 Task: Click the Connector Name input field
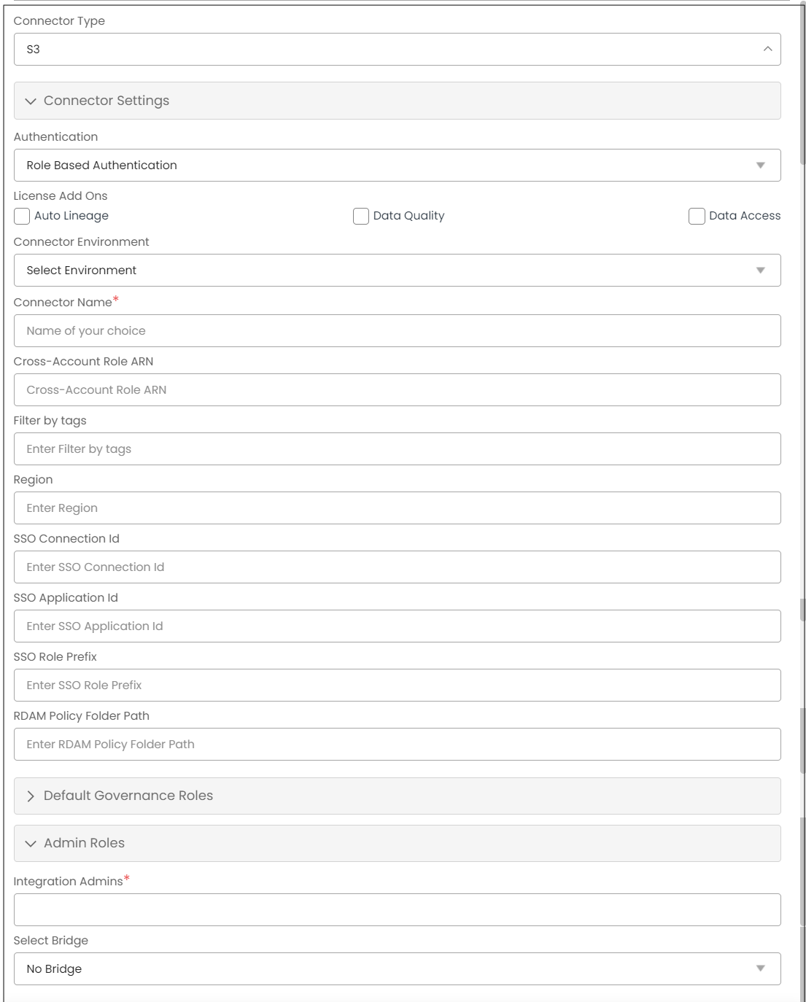coord(397,330)
